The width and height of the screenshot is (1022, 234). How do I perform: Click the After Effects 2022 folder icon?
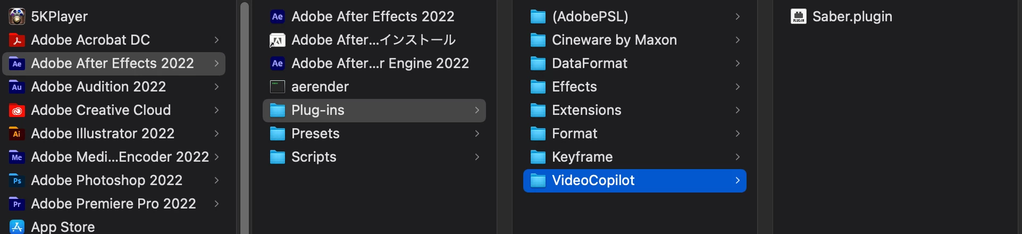(x=17, y=63)
